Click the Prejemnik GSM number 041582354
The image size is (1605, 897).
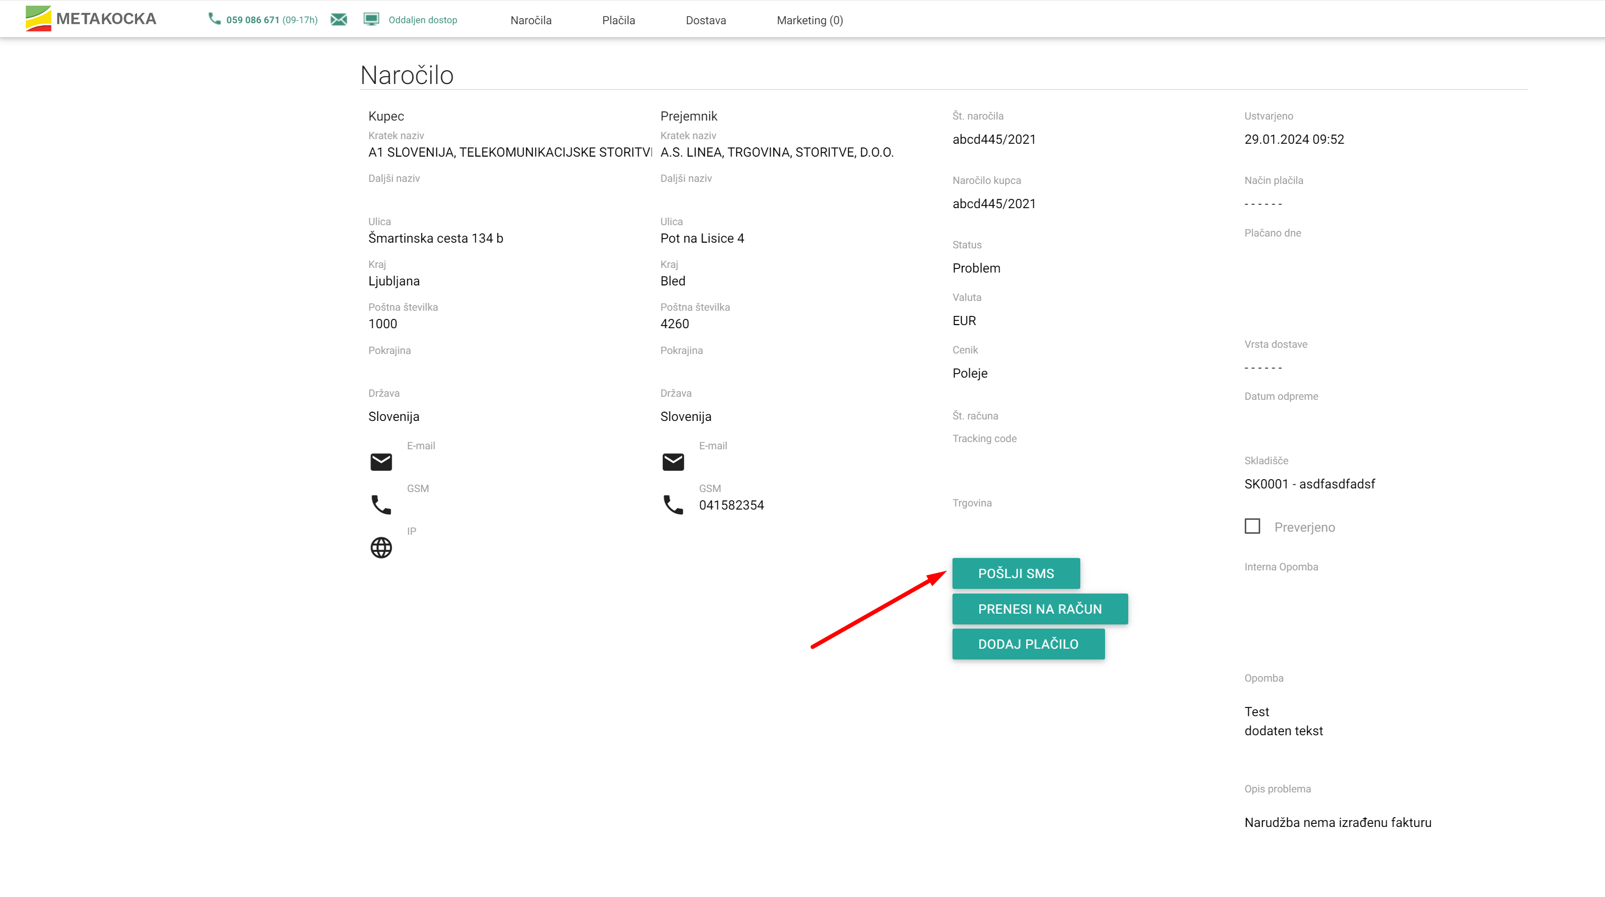pyautogui.click(x=731, y=505)
